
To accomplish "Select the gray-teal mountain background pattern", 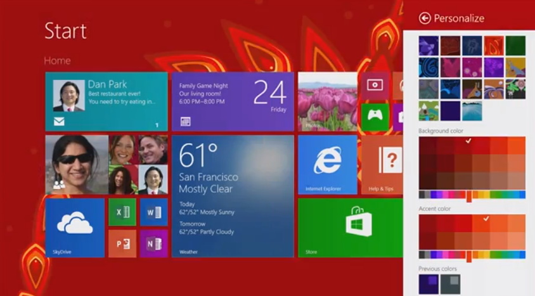I will (429, 89).
